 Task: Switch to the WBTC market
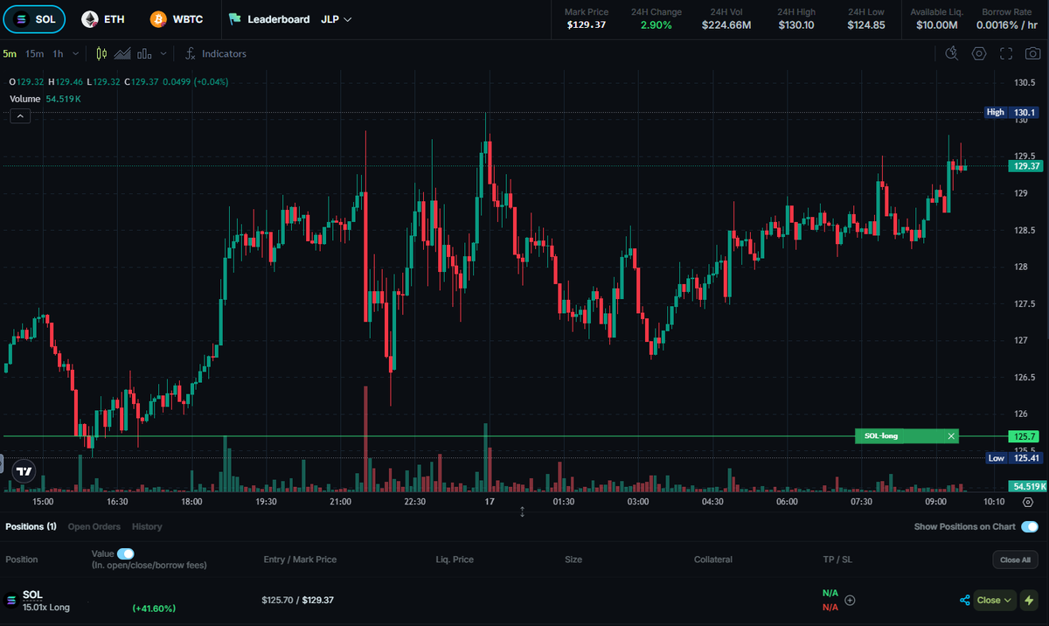(x=177, y=18)
